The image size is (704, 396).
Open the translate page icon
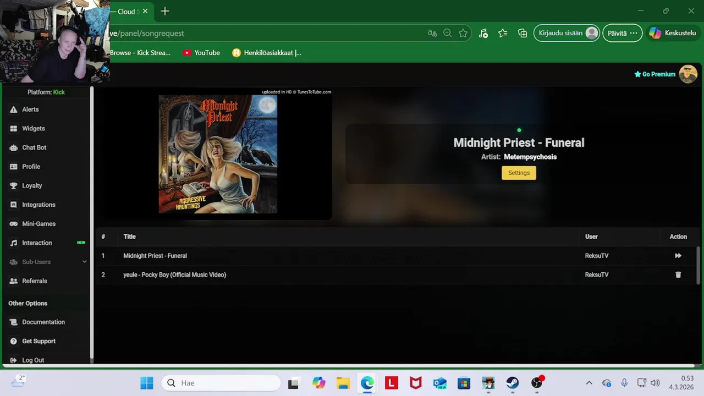click(432, 33)
